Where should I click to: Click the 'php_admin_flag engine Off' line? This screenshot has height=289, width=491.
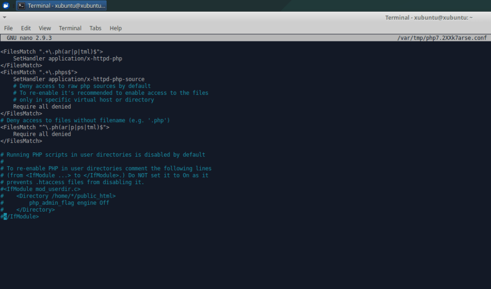[x=69, y=203]
